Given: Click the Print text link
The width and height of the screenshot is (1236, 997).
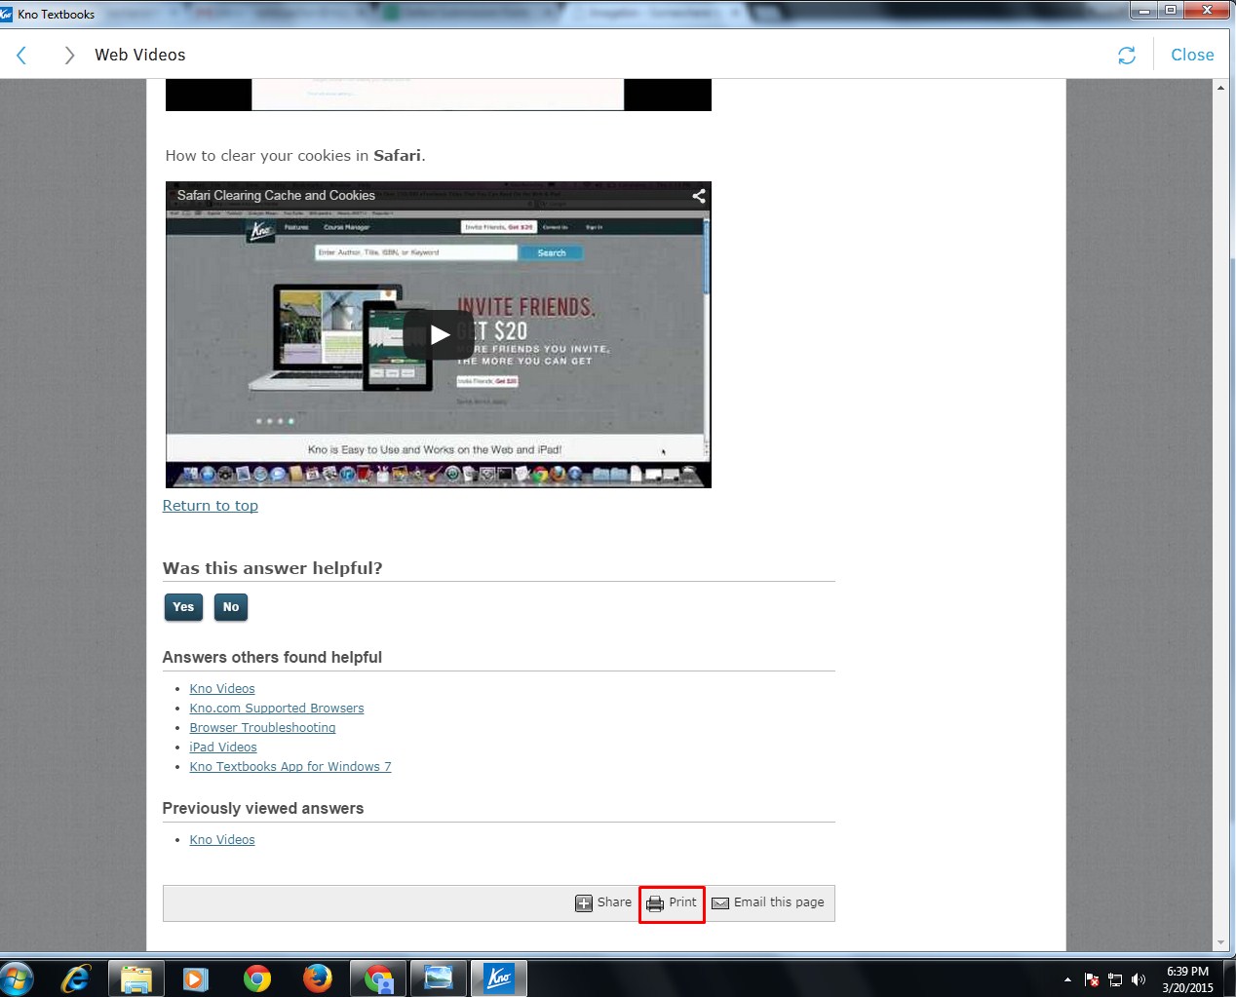Looking at the screenshot, I should coord(682,902).
